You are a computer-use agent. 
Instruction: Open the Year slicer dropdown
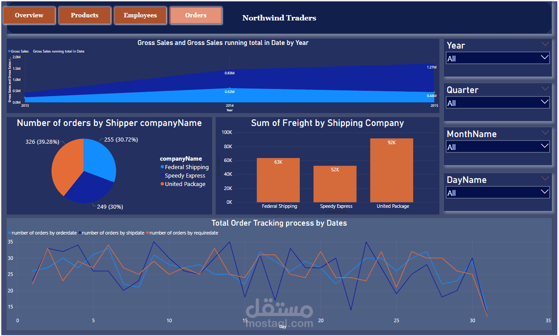498,58
